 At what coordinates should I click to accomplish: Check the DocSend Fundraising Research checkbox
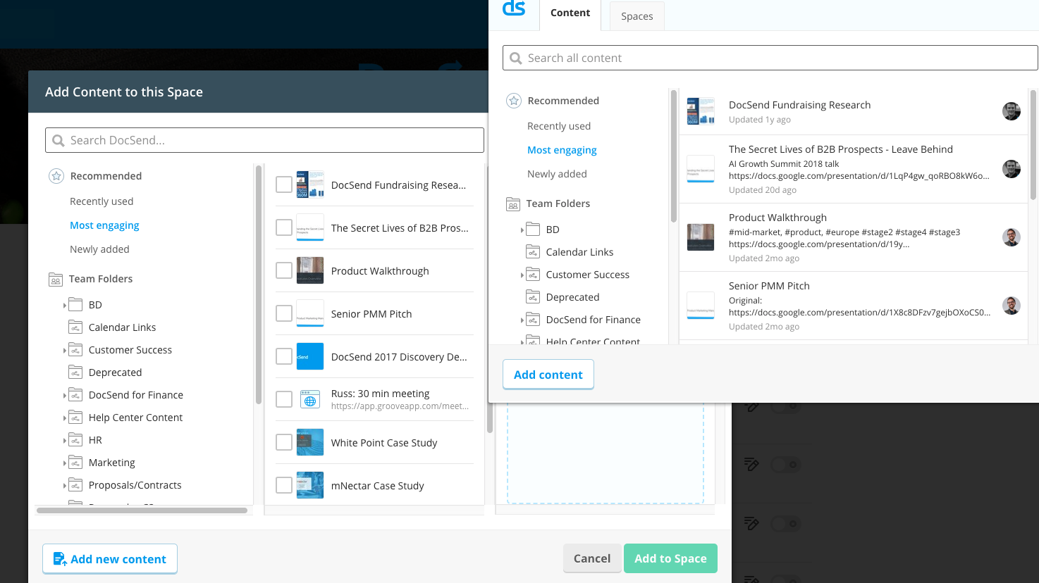(x=284, y=184)
